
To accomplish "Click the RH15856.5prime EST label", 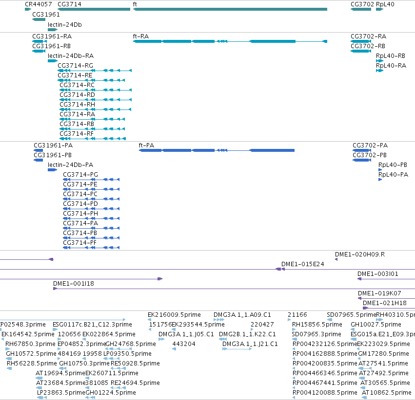I will pyautogui.click(x=317, y=325).
